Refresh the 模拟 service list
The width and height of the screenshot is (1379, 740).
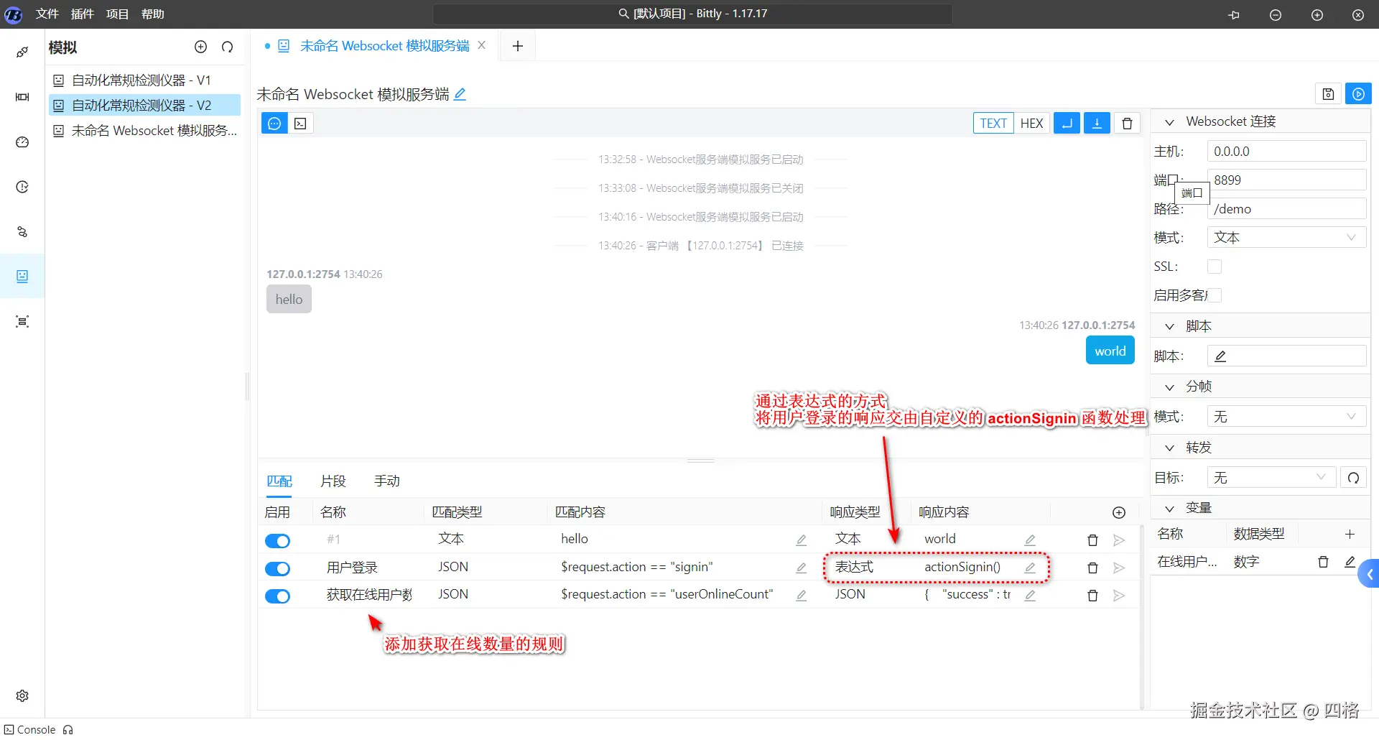tap(228, 47)
